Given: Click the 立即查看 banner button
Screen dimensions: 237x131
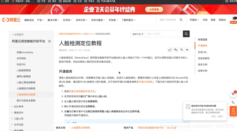Looking at the screenshot, I should coord(154,9).
